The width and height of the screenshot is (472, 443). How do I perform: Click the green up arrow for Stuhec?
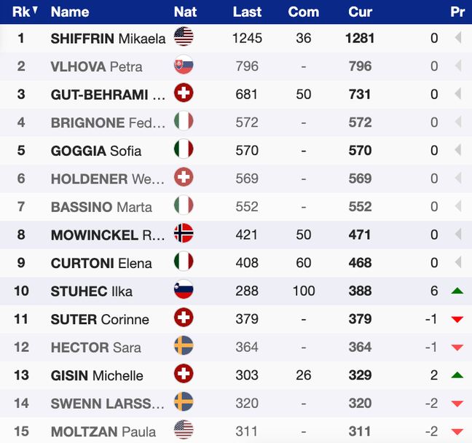457,291
